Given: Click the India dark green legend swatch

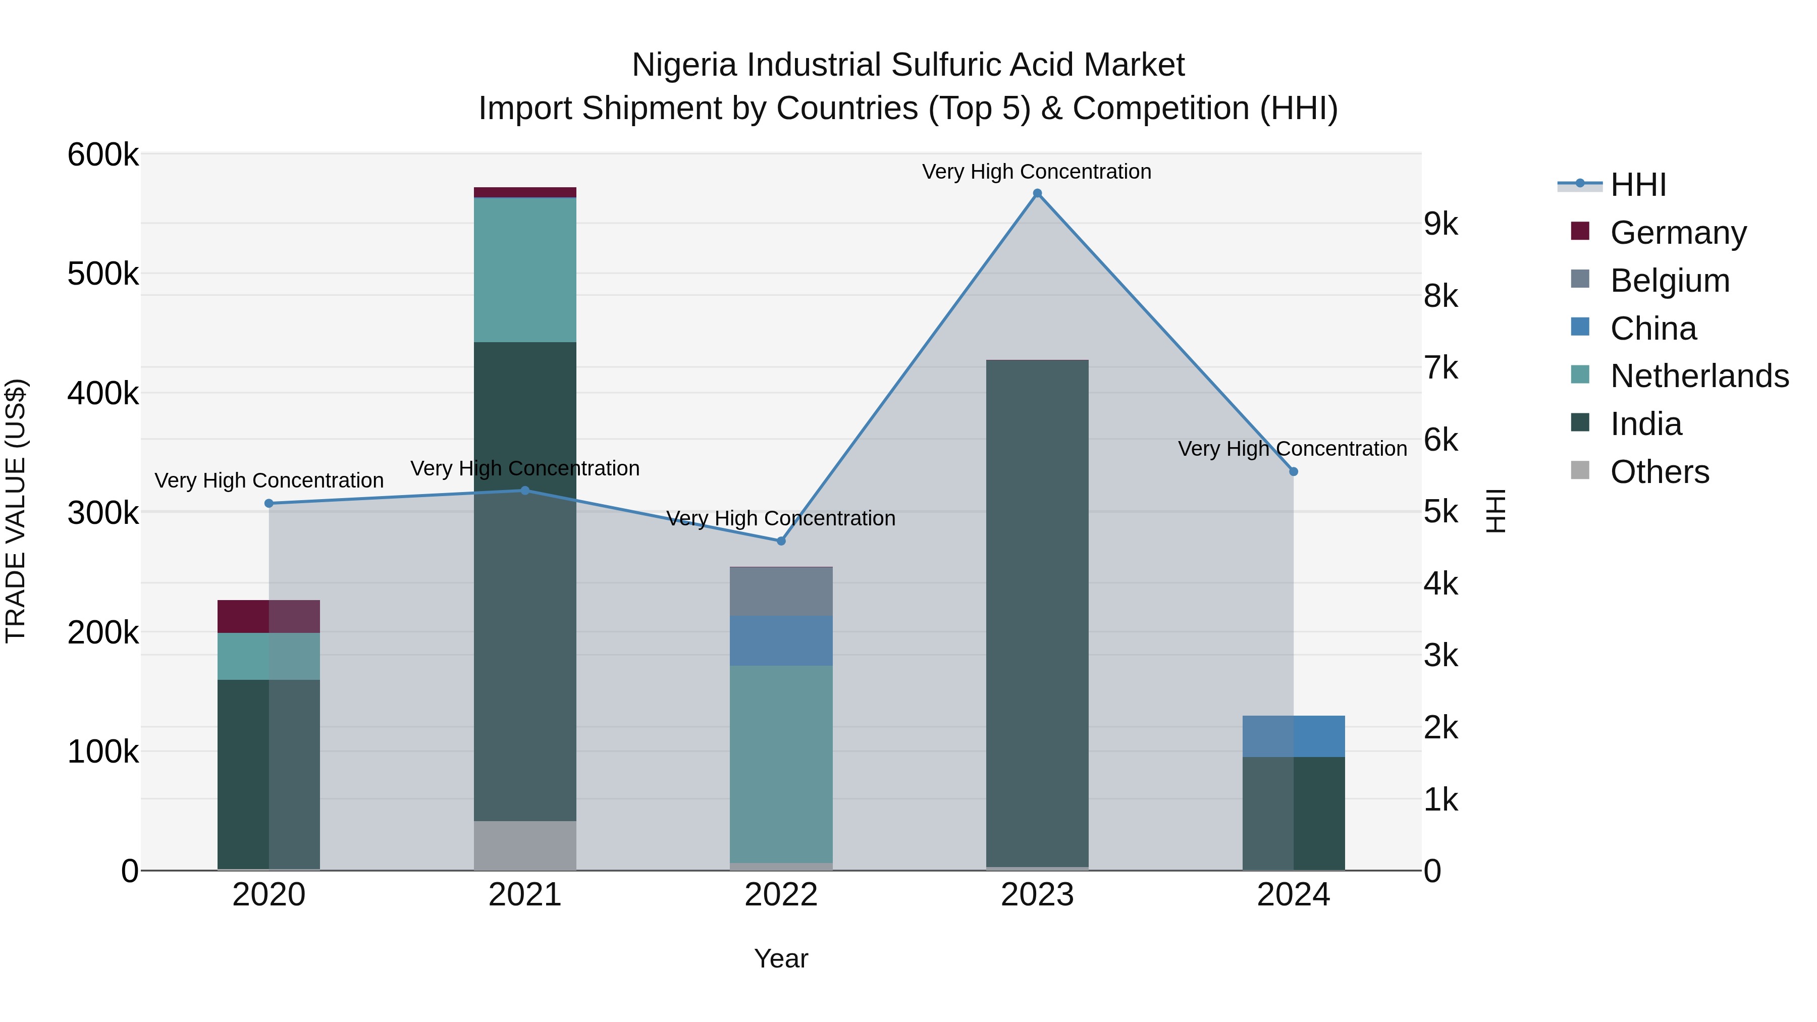Looking at the screenshot, I should (x=1580, y=422).
